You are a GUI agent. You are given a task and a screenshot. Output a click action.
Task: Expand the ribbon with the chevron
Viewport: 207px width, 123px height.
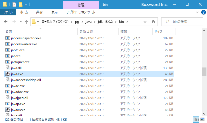pos(197,12)
